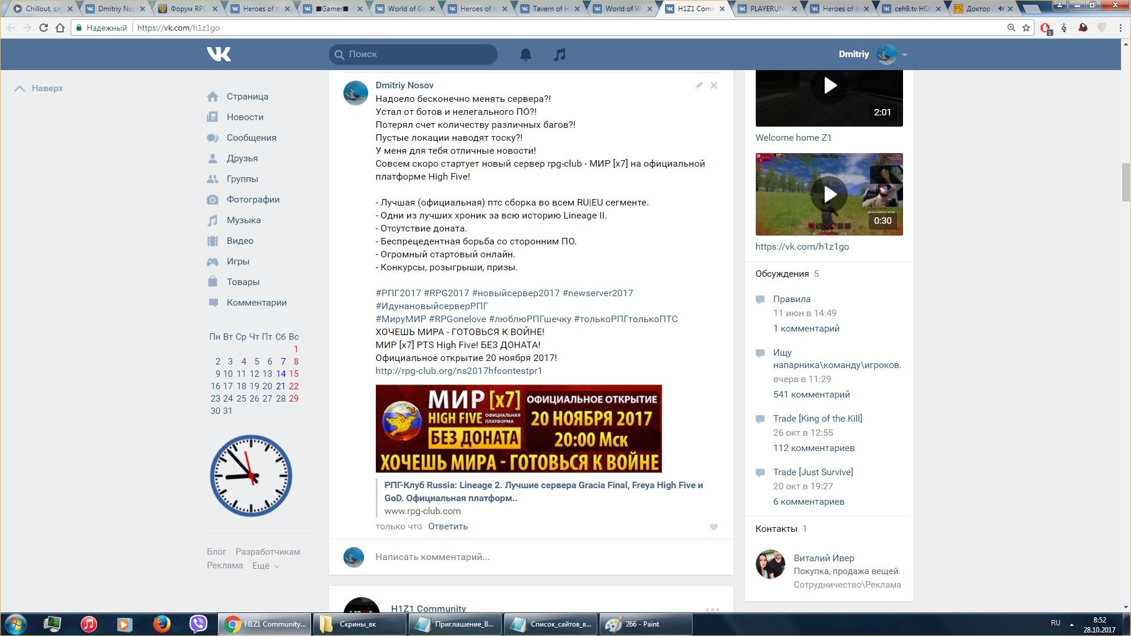Like the post with heart icon
The image size is (1131, 636).
[x=713, y=527]
